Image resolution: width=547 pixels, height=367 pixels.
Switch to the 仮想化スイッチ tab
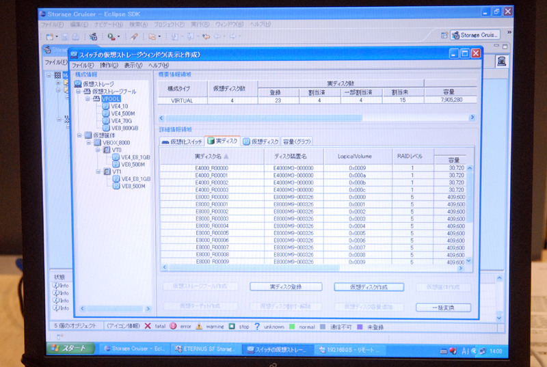(x=182, y=141)
